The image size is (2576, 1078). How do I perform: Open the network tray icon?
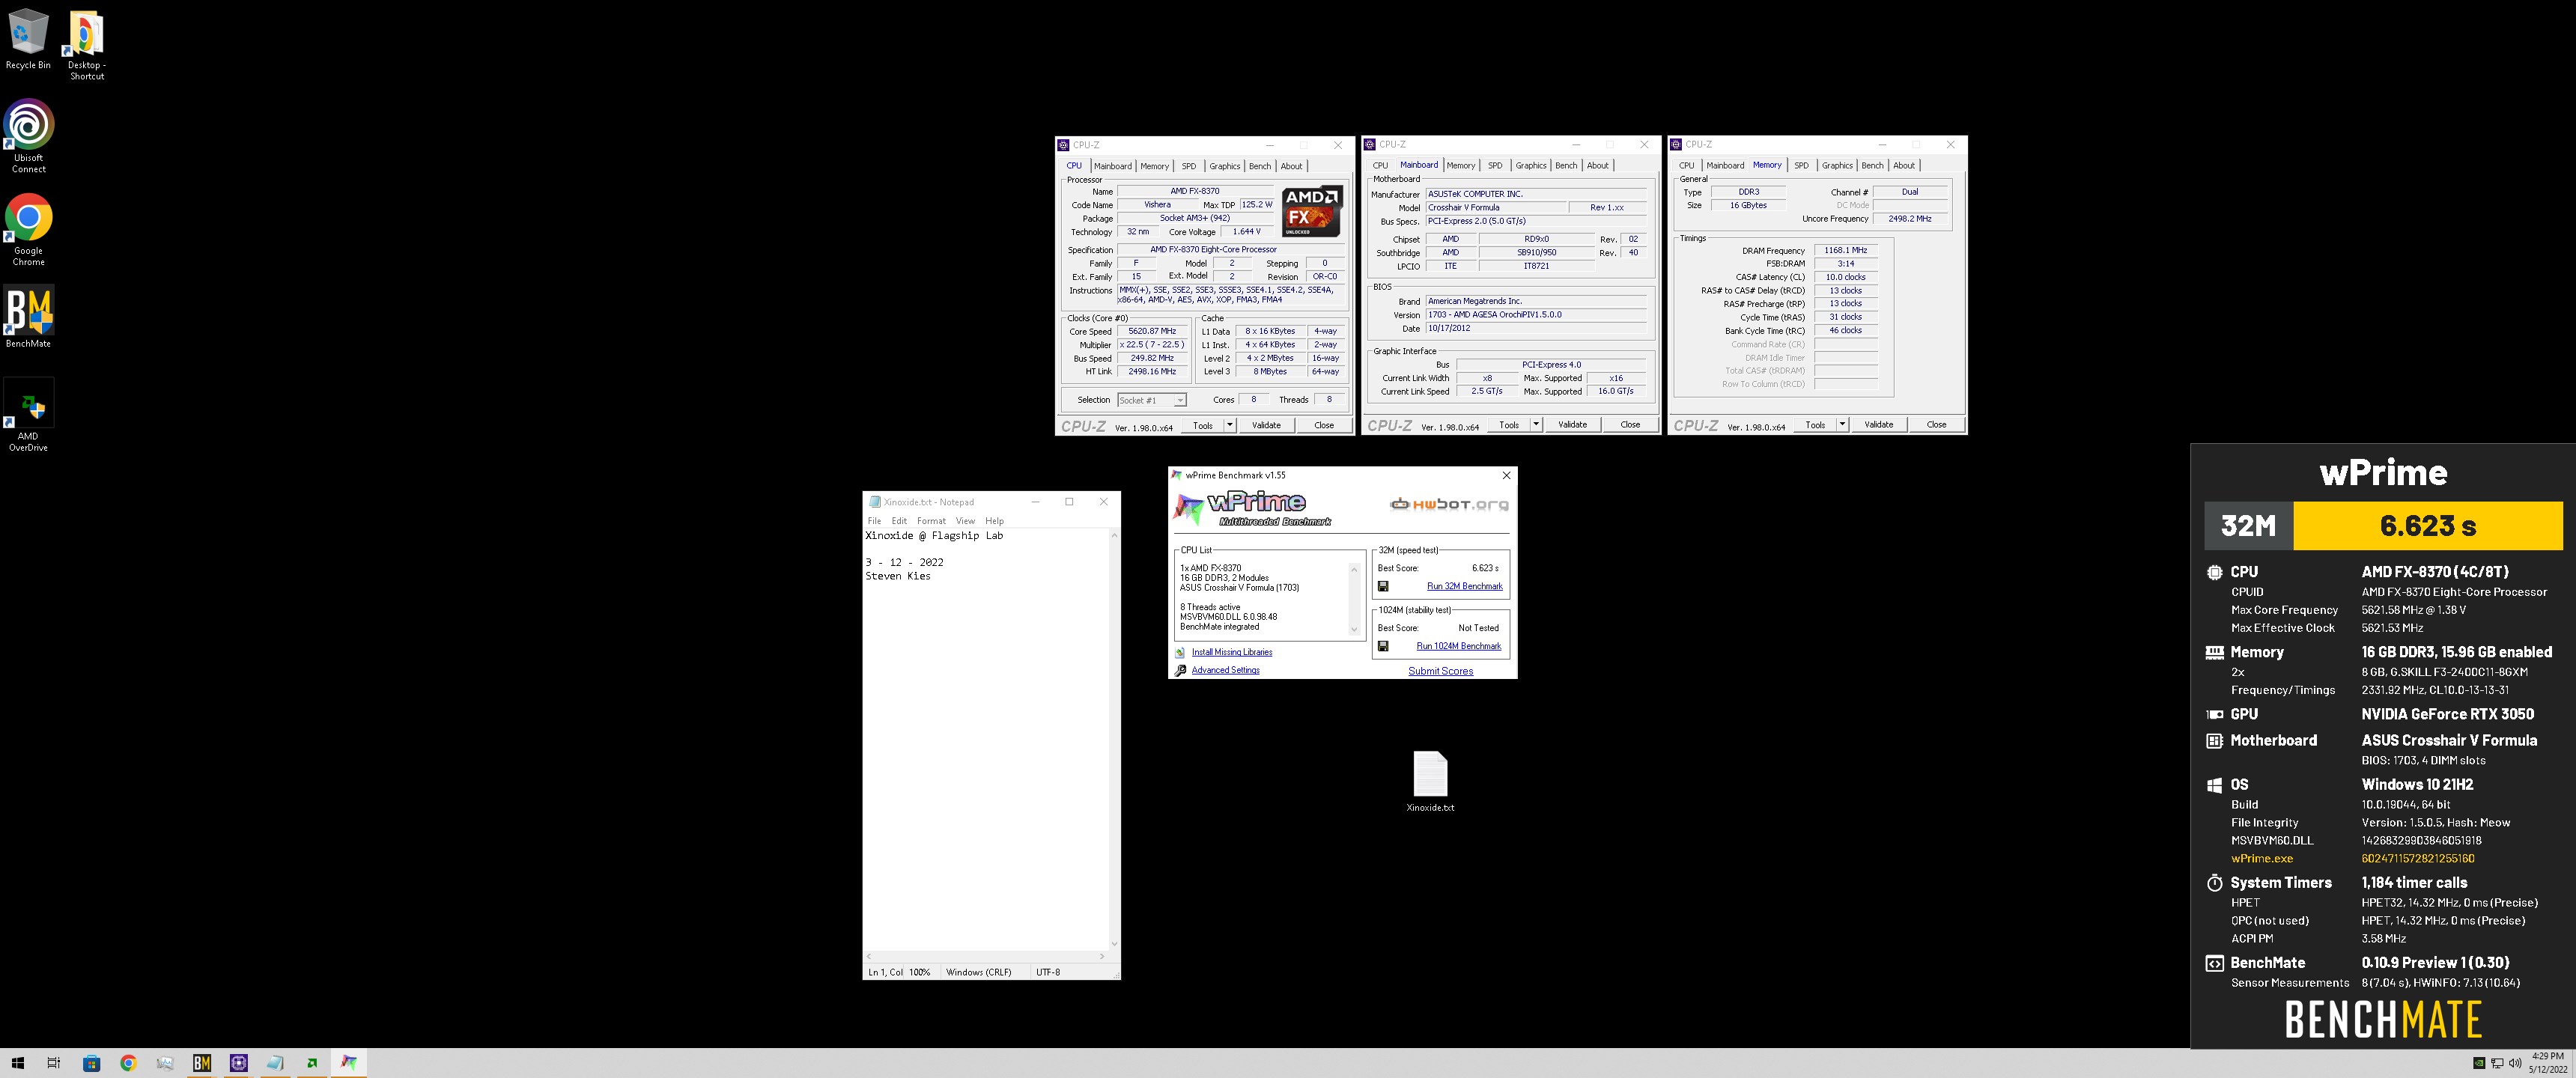click(2497, 1063)
